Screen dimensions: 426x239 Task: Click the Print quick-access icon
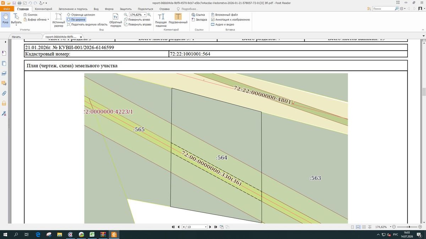pos(19,3)
